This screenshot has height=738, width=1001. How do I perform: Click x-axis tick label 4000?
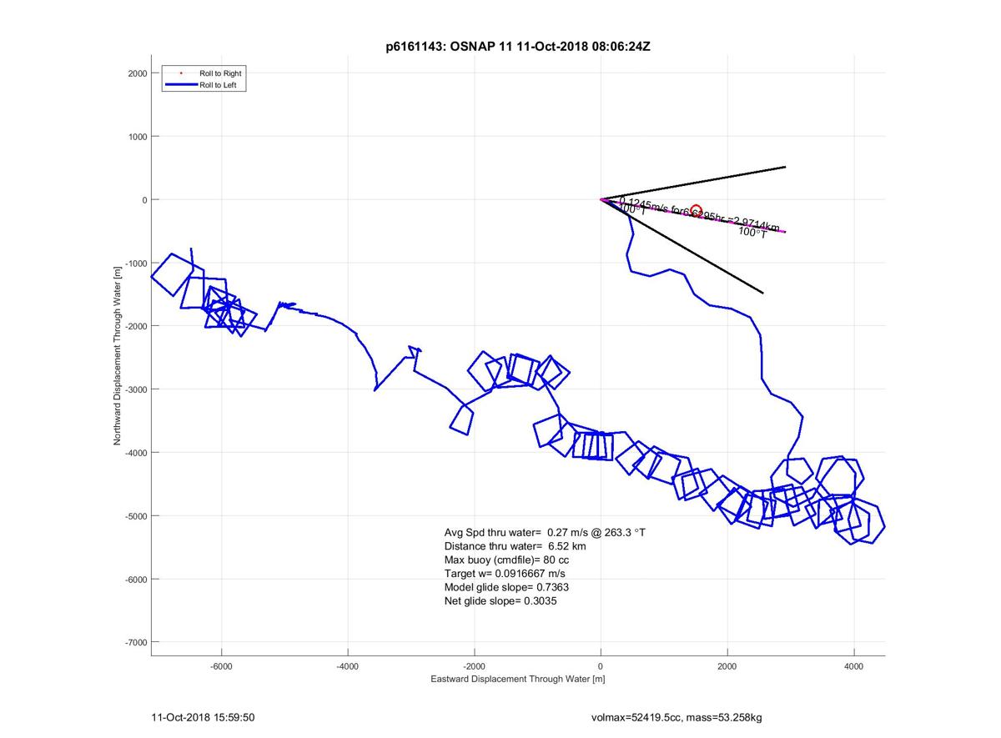point(853,666)
